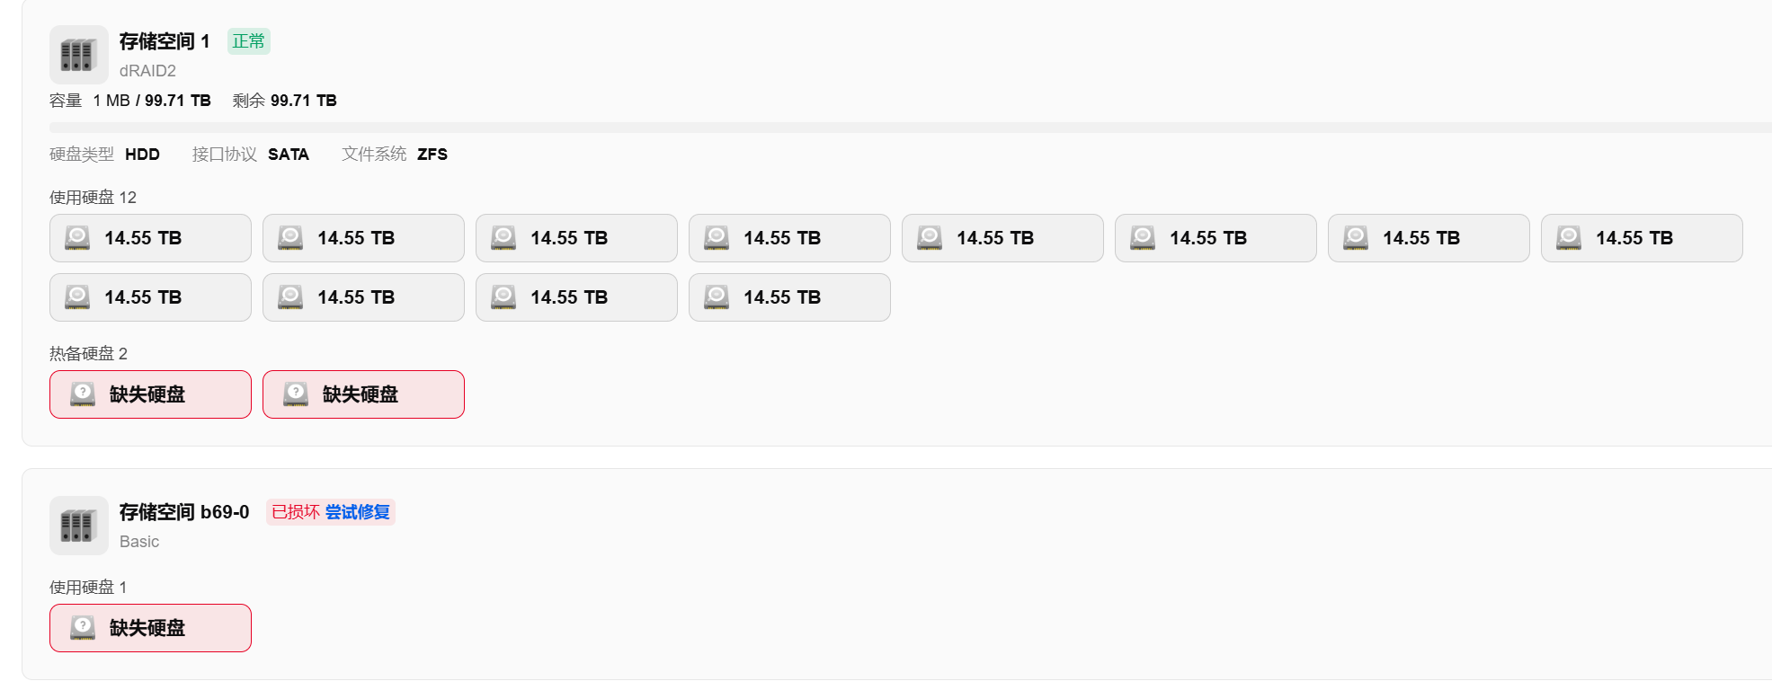1772x699 pixels.
Task: Click the 正常 status badge
Action: pos(248,40)
